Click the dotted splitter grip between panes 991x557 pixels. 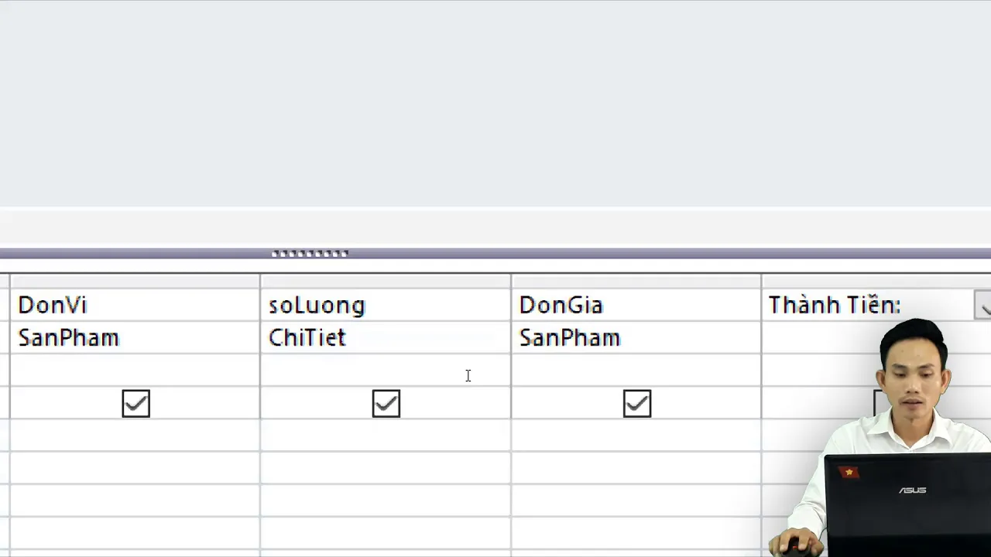point(310,254)
